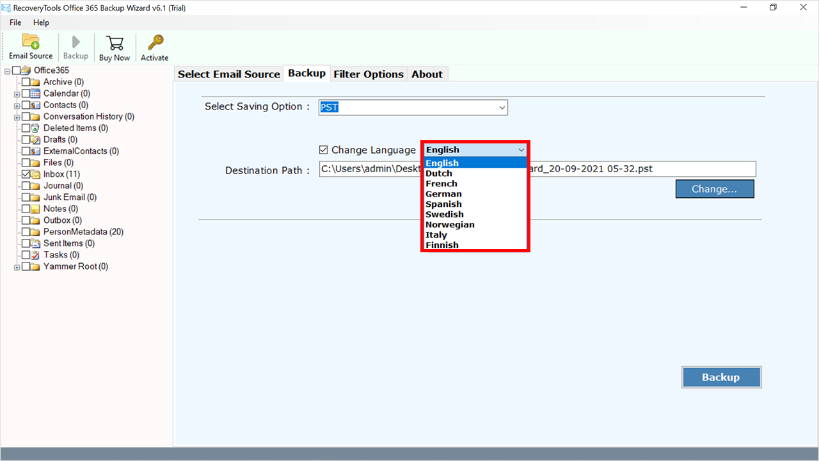819x461 pixels.
Task: Select the Junk Email folder icon
Action: [36, 197]
